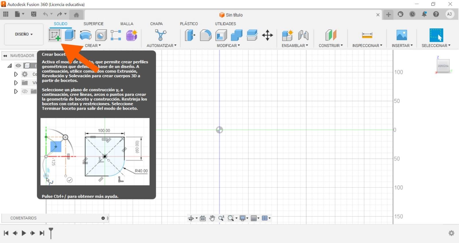This screenshot has width=459, height=243.
Task: Select the Revolve tool
Action: [85, 35]
